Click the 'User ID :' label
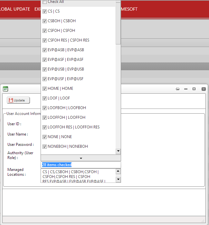 pyautogui.click(x=14, y=124)
